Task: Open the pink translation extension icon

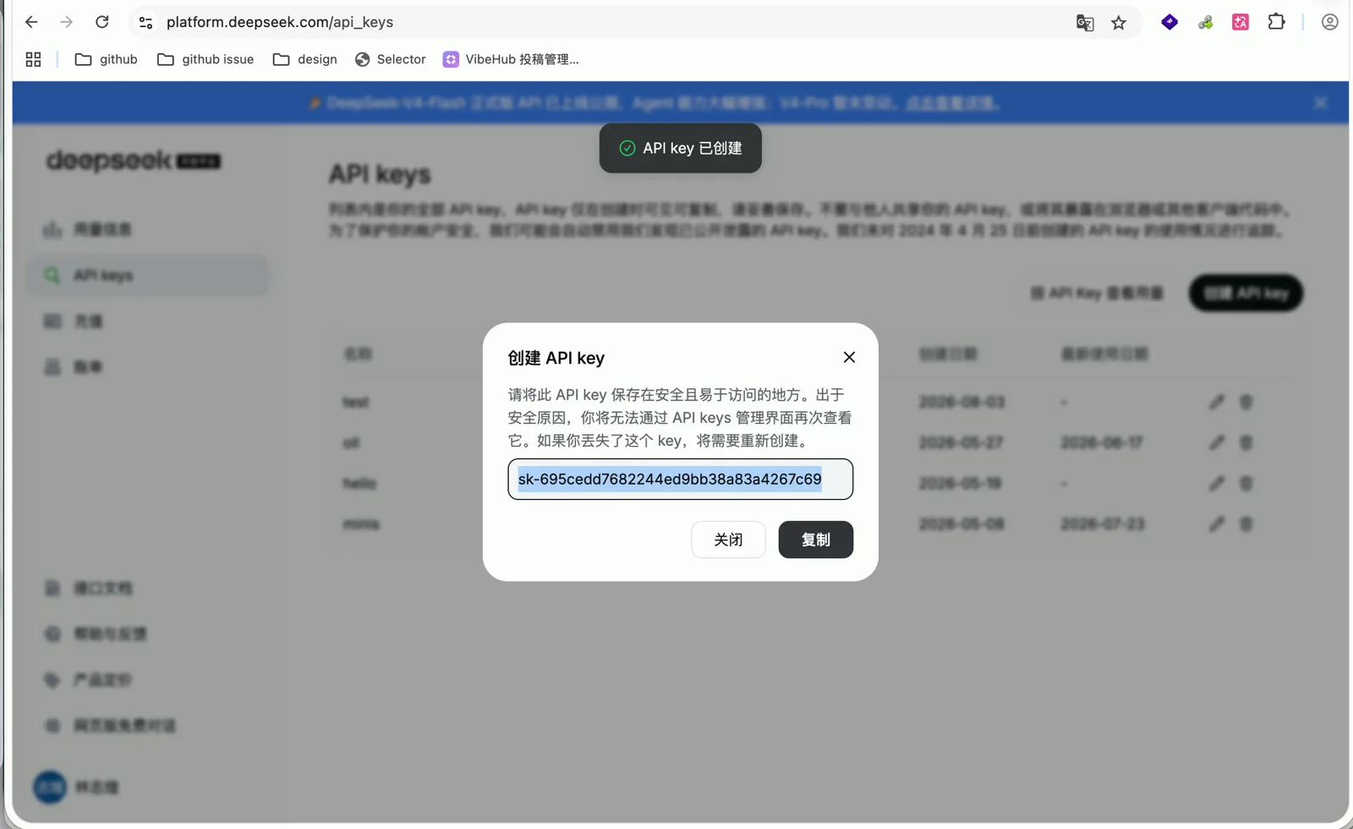Action: pos(1241,23)
